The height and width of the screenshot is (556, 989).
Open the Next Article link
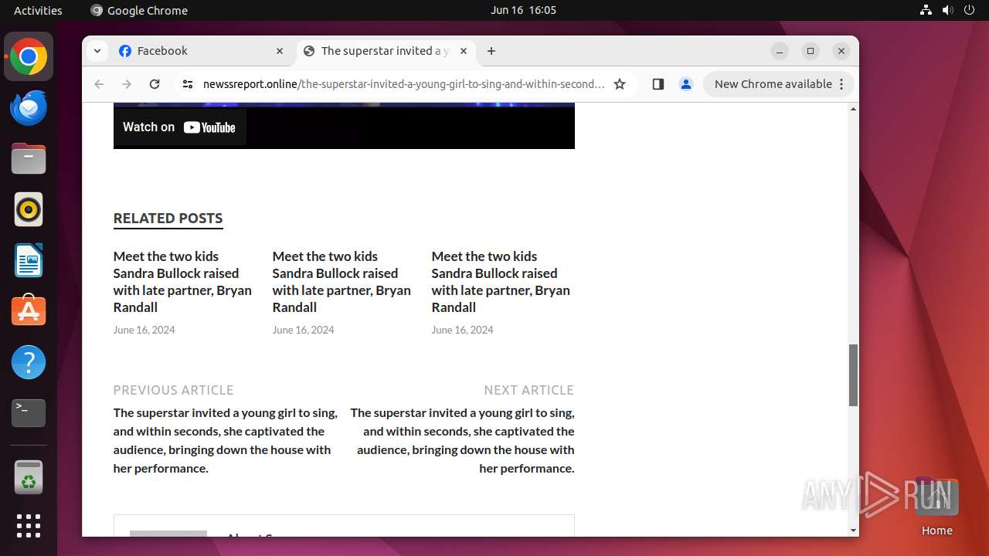[x=462, y=440]
